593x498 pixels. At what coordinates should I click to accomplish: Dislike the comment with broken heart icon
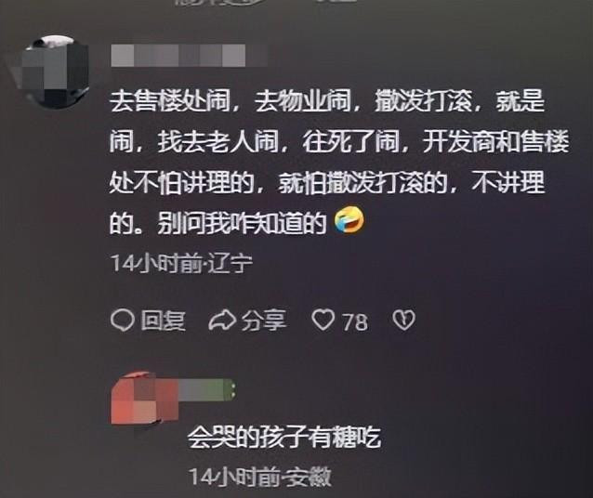[404, 321]
